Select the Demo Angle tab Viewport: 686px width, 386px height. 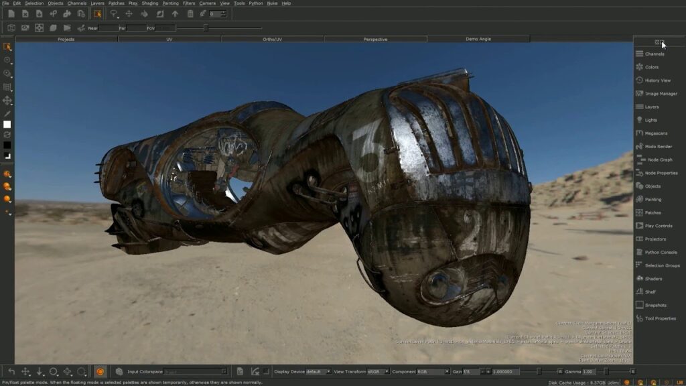coord(478,39)
